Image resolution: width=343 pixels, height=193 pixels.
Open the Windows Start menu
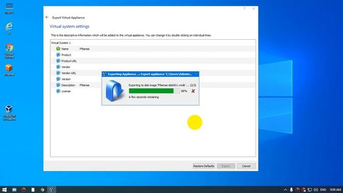[x=4, y=189]
